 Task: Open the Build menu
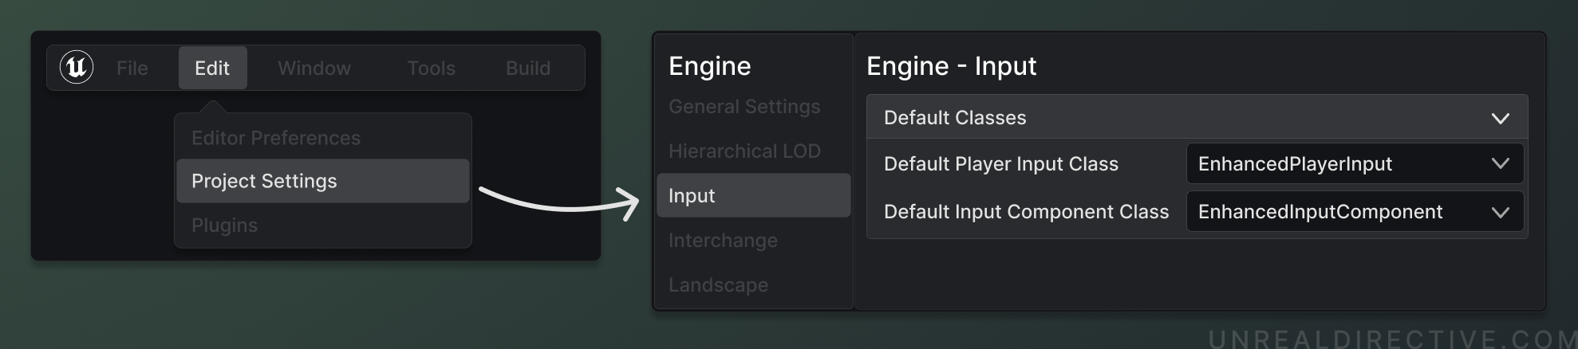(527, 69)
